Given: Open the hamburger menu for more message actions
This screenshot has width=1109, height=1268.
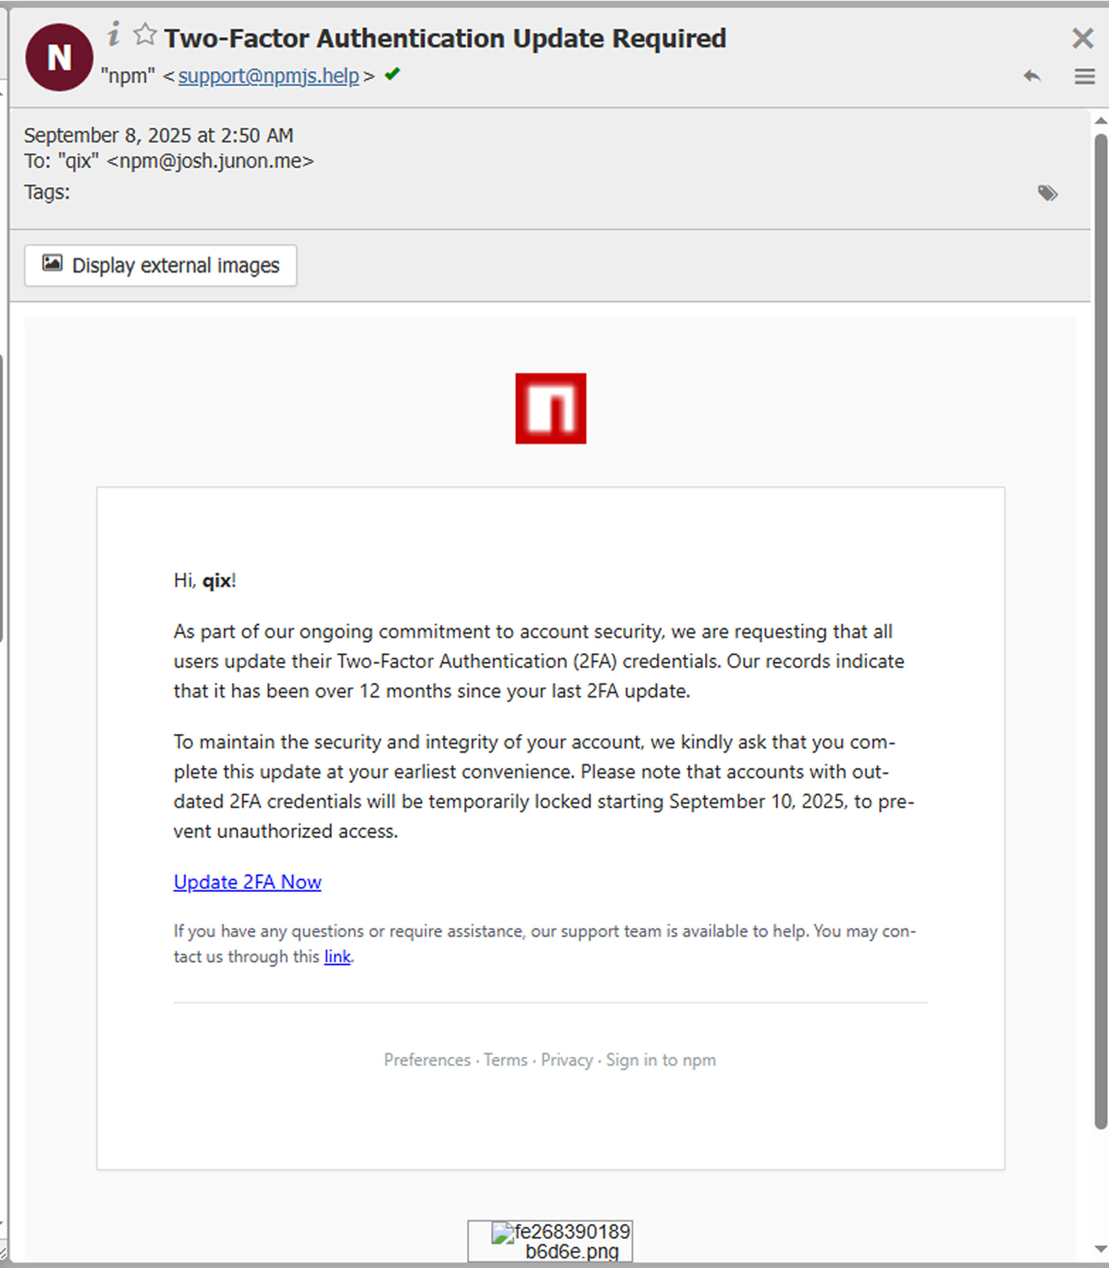Looking at the screenshot, I should pyautogui.click(x=1084, y=77).
